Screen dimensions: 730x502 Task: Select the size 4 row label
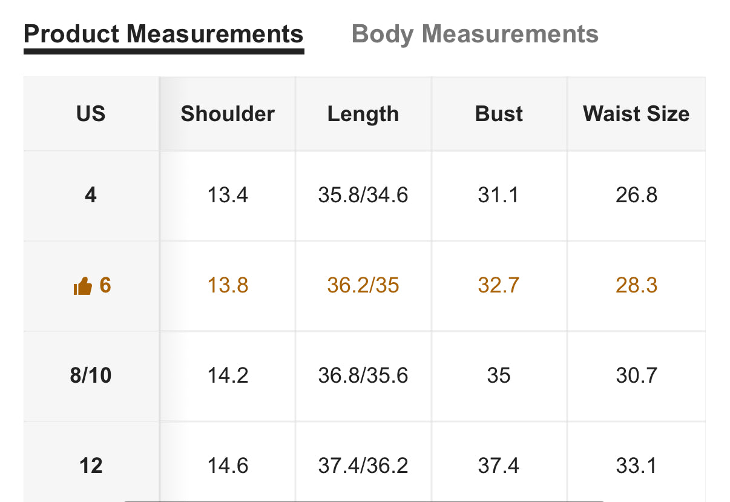(x=91, y=195)
